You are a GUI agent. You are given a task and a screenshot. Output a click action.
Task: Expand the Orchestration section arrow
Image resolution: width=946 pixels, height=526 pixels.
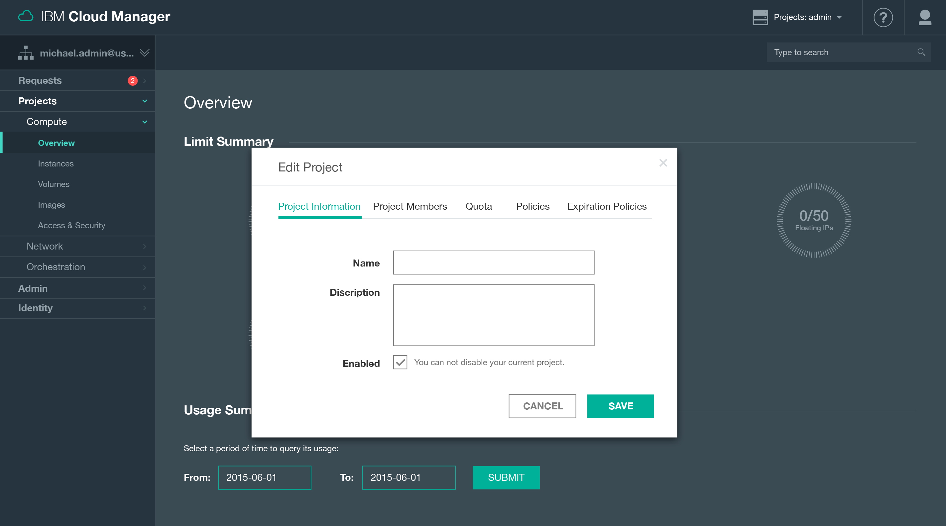click(145, 267)
